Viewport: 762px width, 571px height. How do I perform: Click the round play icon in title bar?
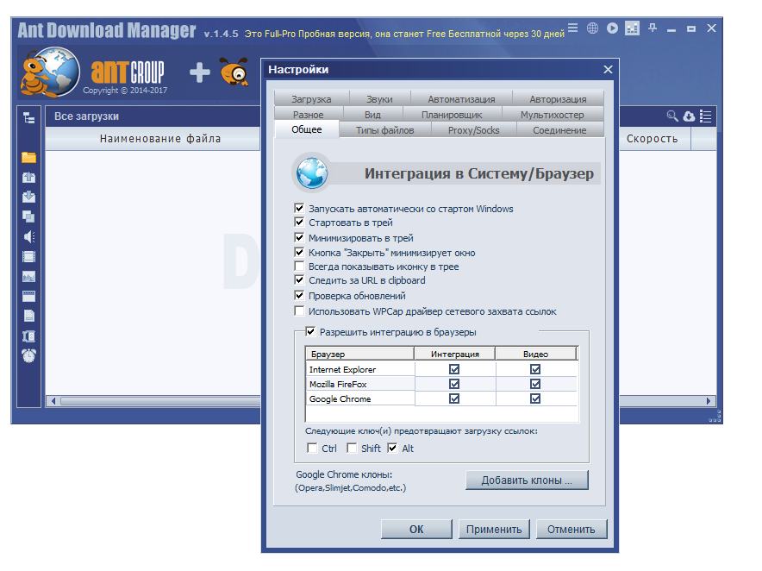[612, 28]
